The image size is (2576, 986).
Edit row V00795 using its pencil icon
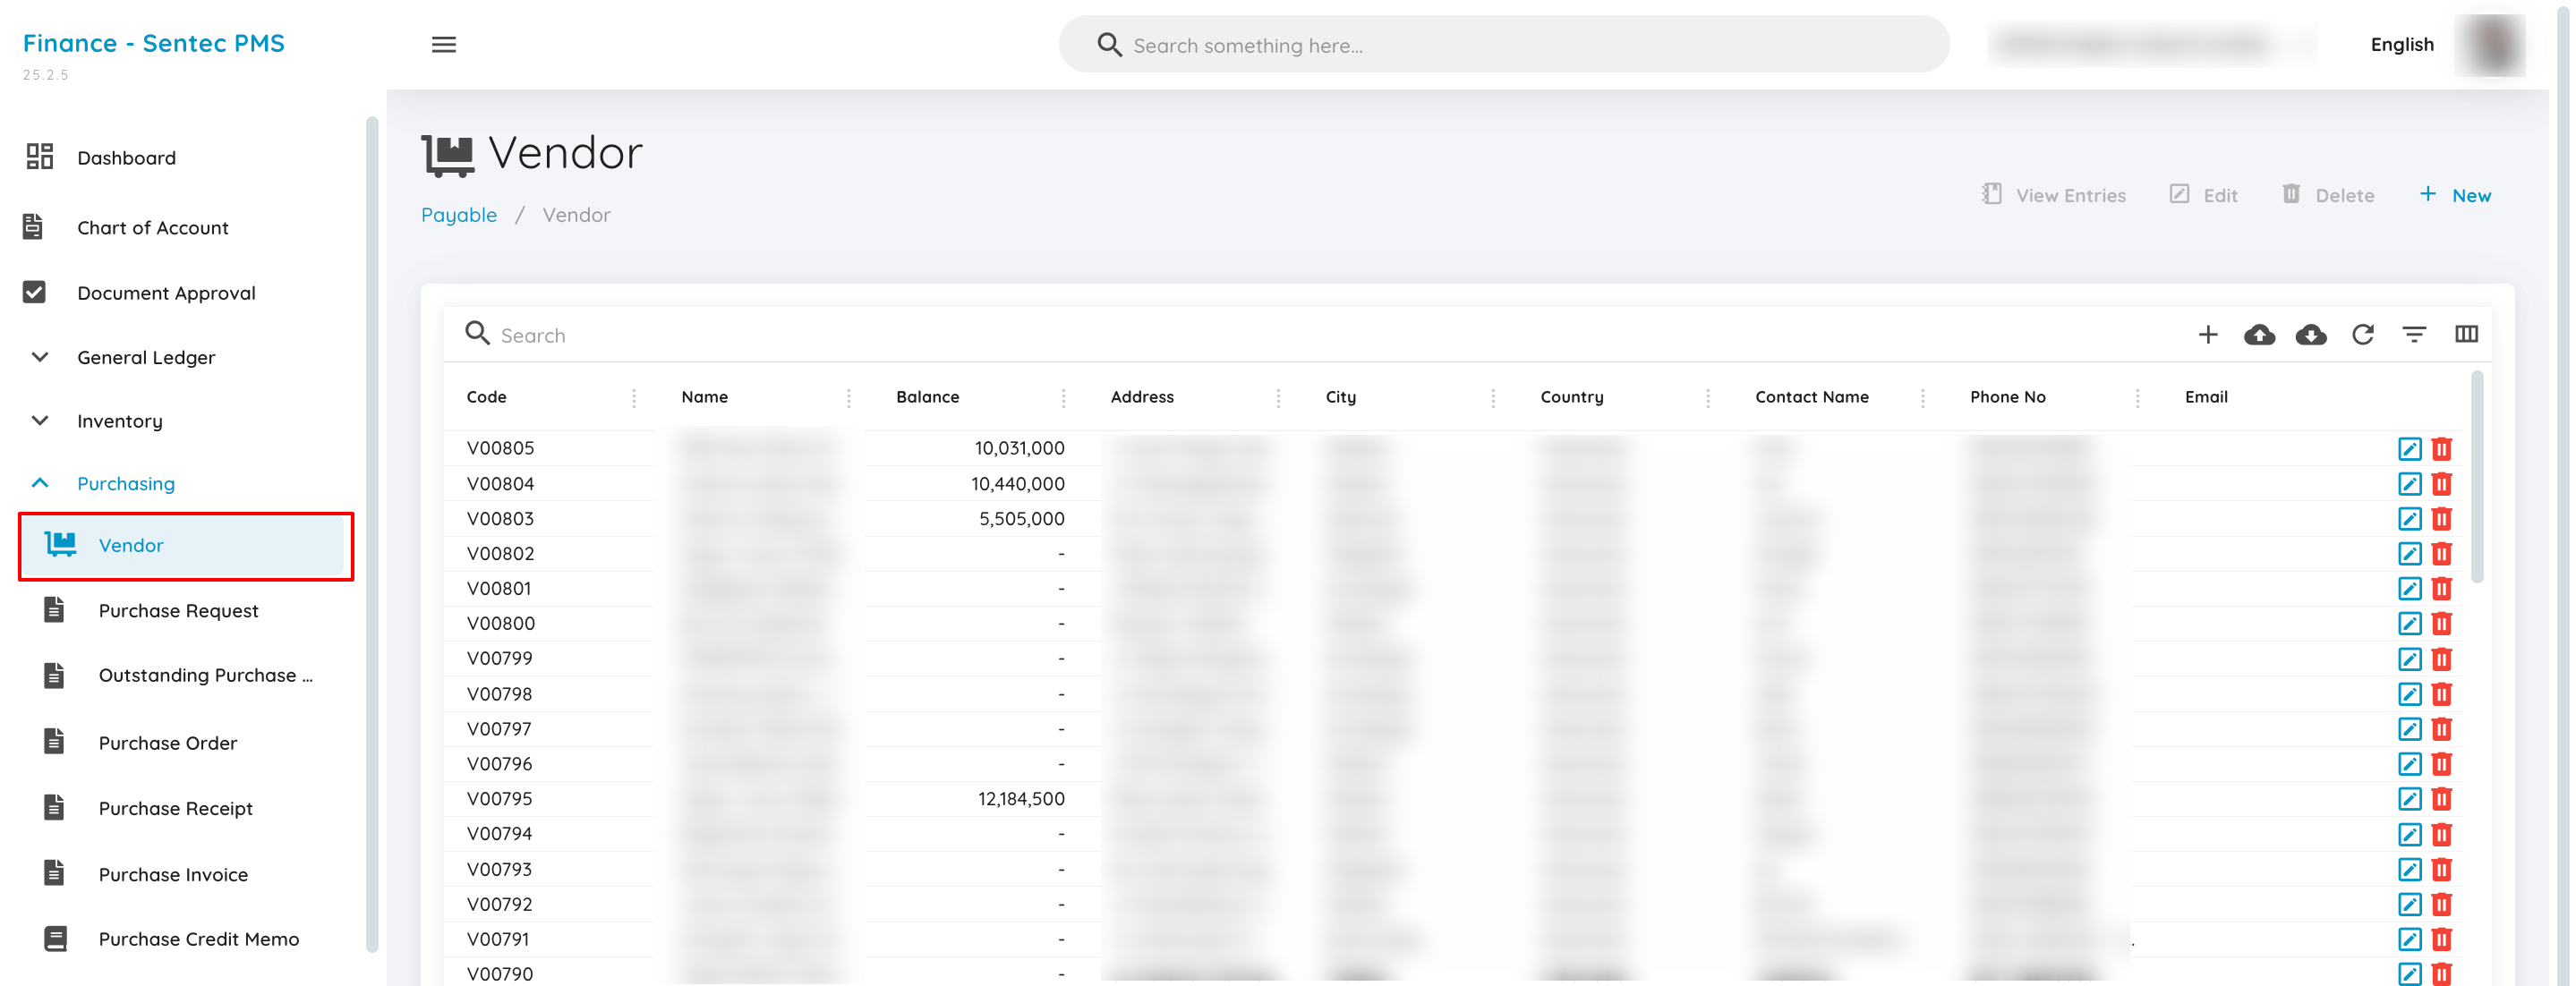click(x=2410, y=799)
